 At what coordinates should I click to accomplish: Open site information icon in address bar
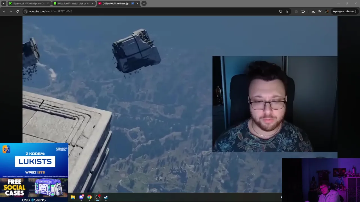[26, 11]
